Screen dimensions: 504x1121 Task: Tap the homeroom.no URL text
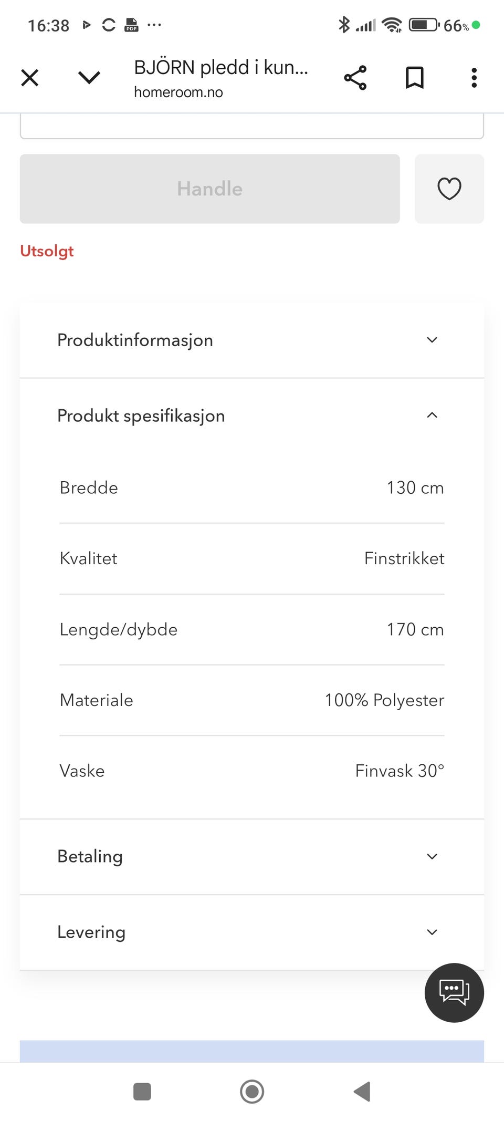[x=178, y=92]
